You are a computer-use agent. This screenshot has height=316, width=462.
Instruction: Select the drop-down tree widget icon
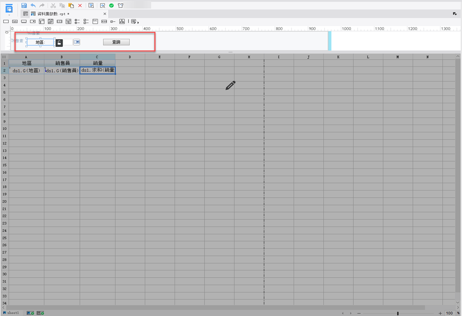pos(69,21)
